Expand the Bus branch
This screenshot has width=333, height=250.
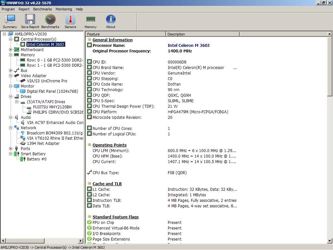click(10, 70)
